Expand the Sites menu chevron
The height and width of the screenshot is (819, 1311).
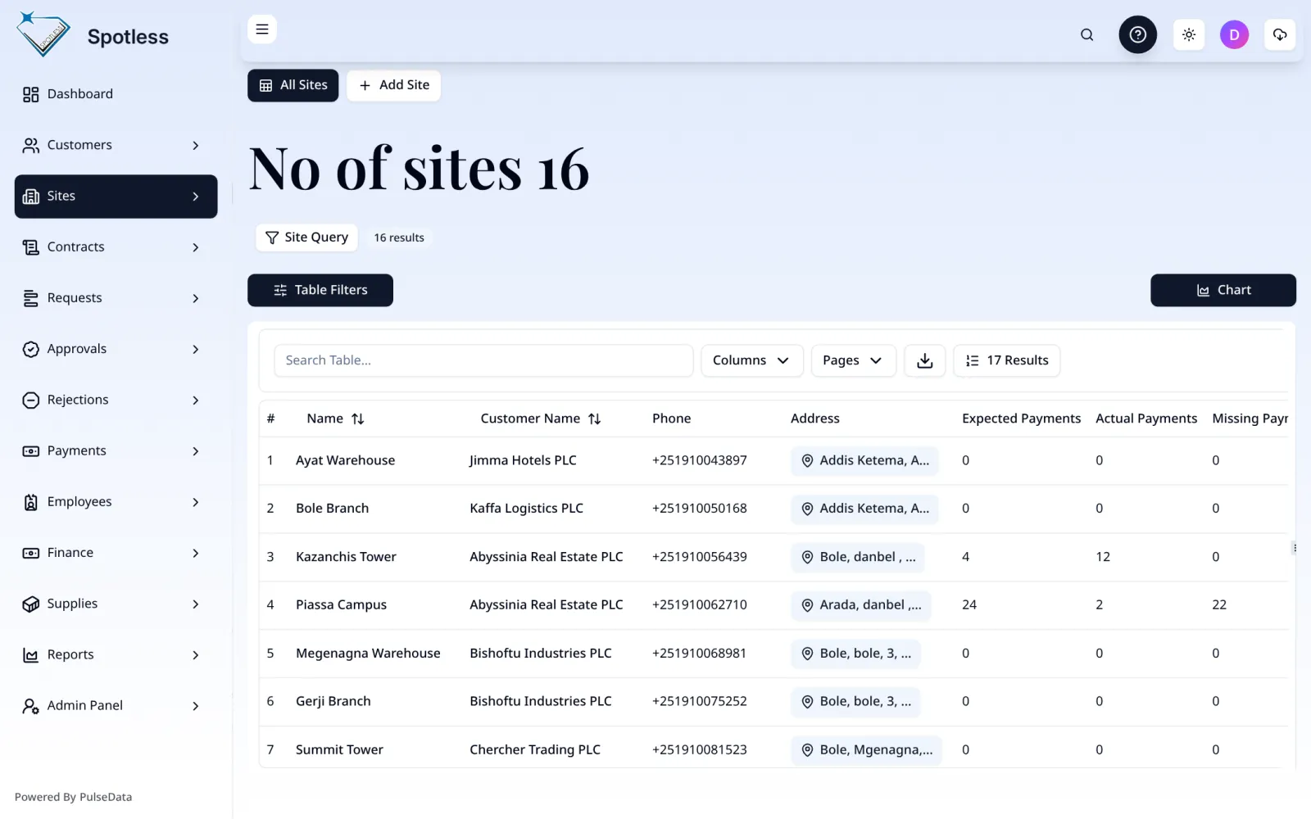(x=195, y=197)
